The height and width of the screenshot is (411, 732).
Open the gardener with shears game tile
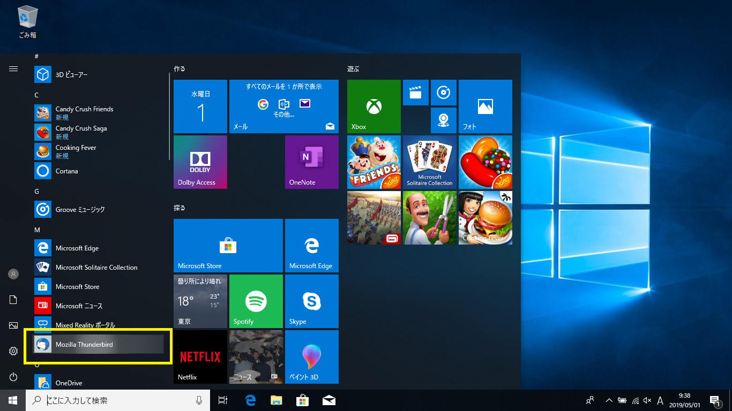pos(430,218)
